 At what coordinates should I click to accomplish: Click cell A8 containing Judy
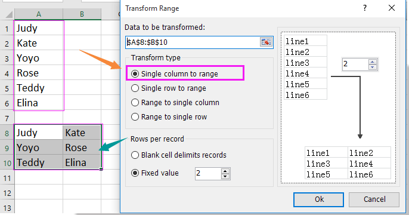[39, 133]
